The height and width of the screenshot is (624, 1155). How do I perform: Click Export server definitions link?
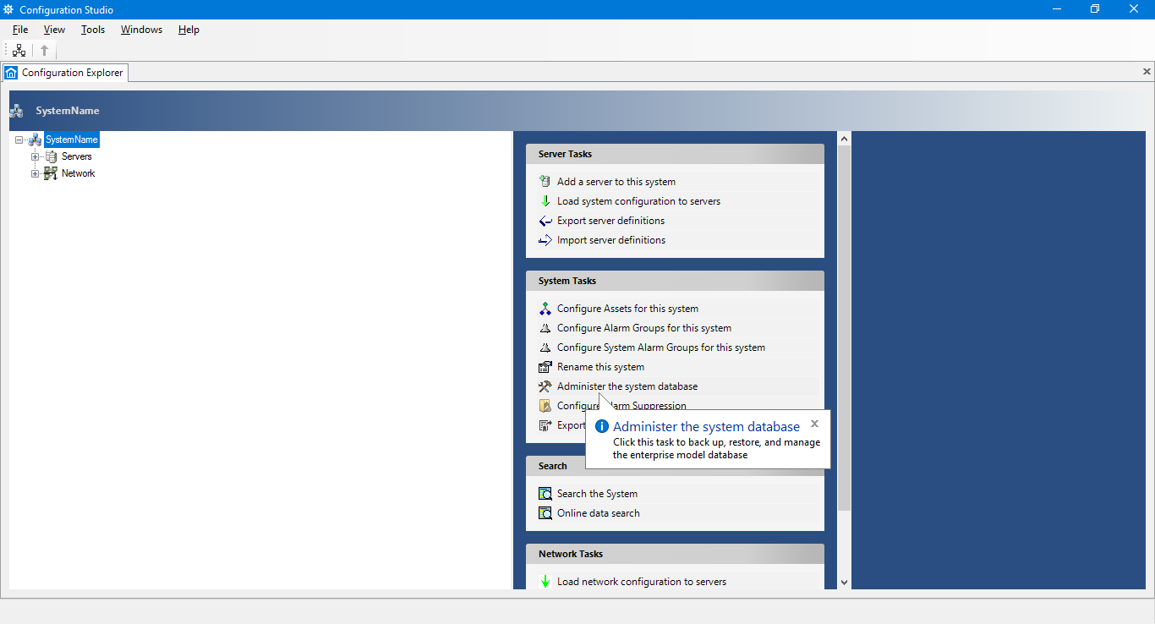click(610, 221)
